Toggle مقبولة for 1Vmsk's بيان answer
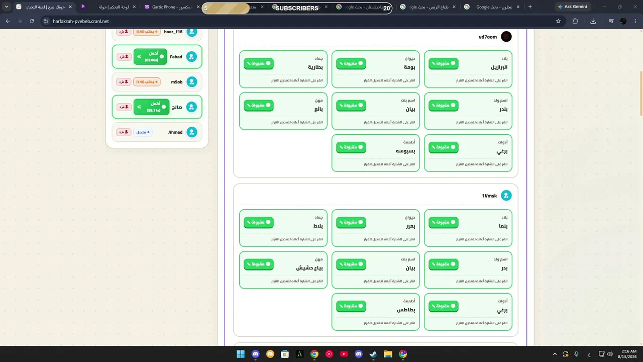 coord(351,264)
